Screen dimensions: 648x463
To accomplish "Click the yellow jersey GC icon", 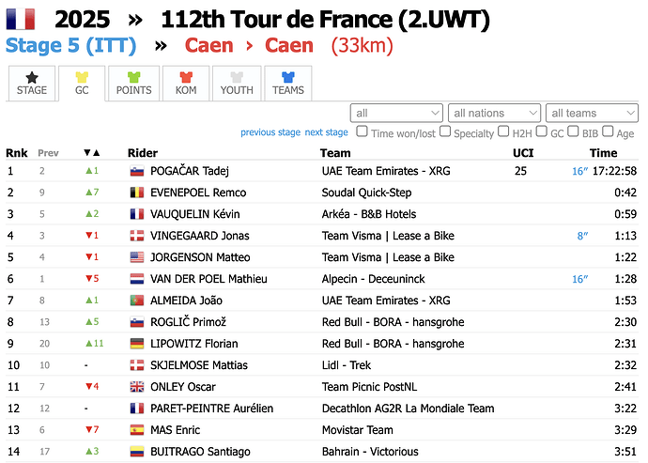I will (x=82, y=77).
